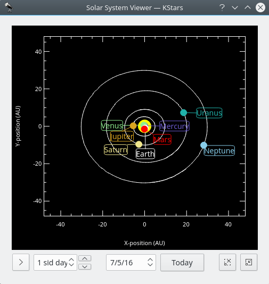
Task: Click the Jupiter planet dot
Action: pos(133,126)
